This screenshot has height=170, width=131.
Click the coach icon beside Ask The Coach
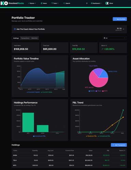[15, 29]
